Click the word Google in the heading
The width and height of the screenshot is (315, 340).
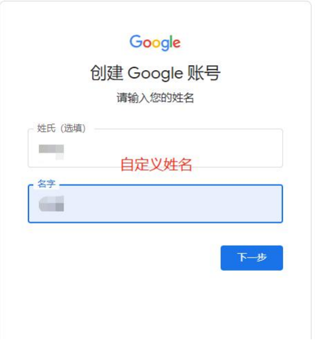pyautogui.click(x=155, y=74)
